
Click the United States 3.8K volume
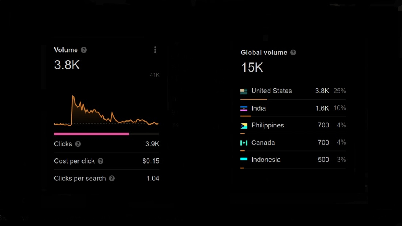click(322, 91)
